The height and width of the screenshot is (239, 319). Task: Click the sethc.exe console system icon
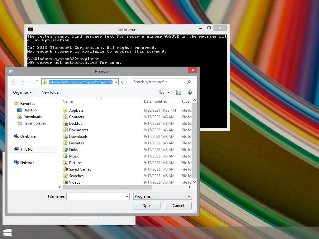tap(31, 30)
